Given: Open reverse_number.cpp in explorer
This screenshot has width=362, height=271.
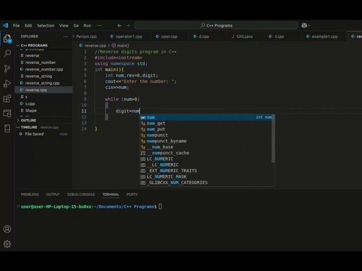Looking at the screenshot, I should pyautogui.click(x=44, y=69).
